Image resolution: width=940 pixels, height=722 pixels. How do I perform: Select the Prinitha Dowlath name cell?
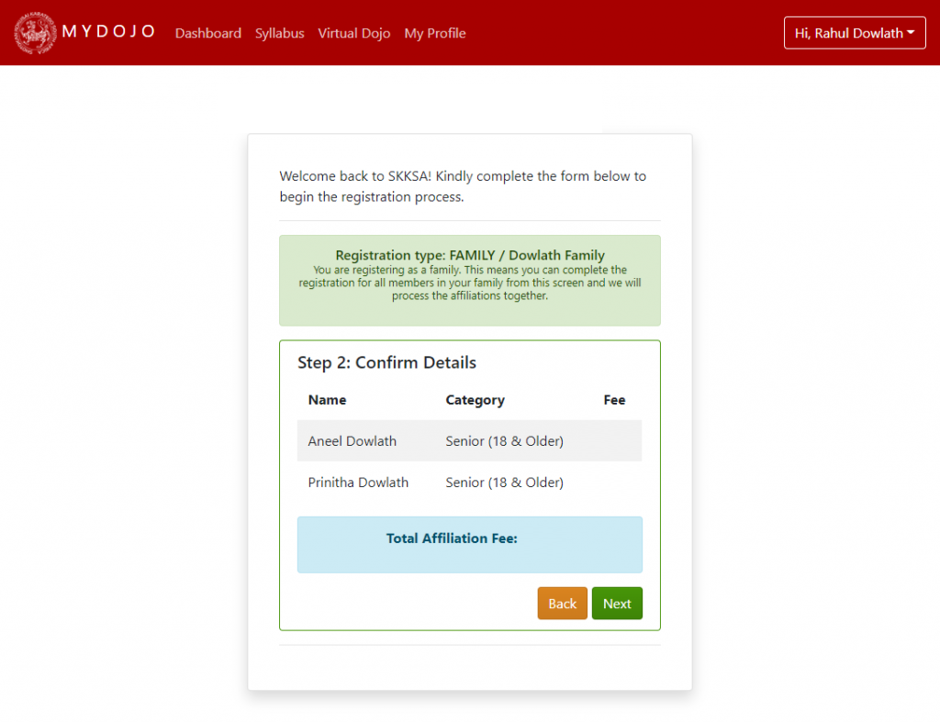click(358, 483)
